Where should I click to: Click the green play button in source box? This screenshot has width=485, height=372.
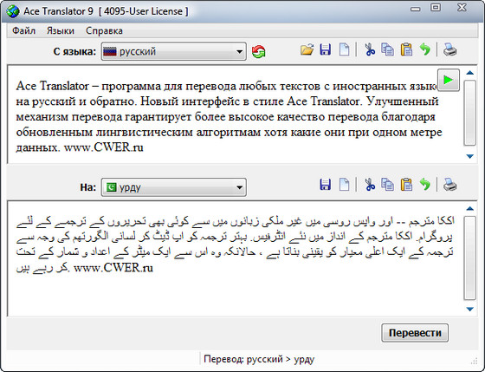pos(449,81)
